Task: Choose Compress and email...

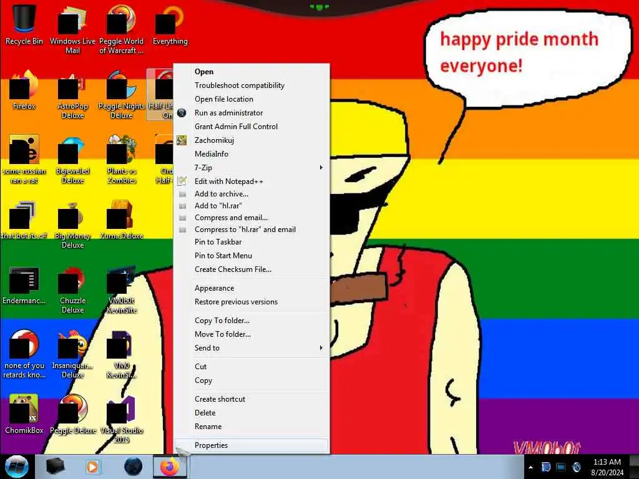Action: pyautogui.click(x=251, y=218)
